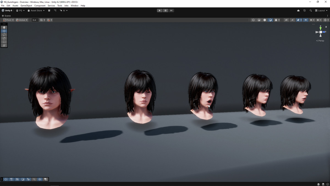Select the Scale tool
Image resolution: width=330 pixels, height=186 pixels.
tap(4, 38)
